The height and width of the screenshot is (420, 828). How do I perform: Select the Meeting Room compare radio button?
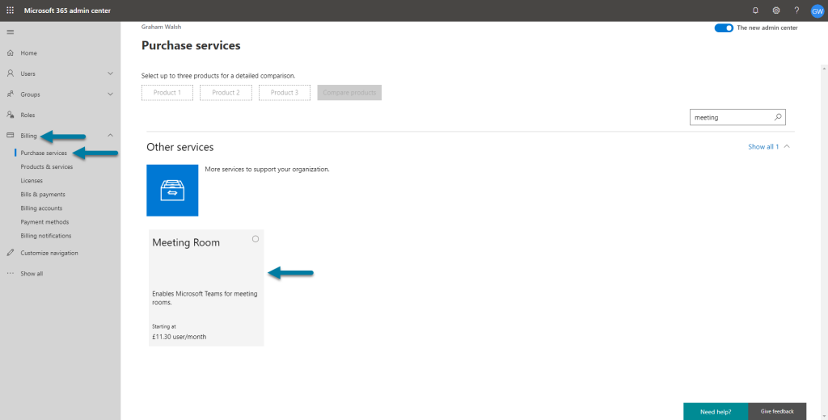(256, 239)
